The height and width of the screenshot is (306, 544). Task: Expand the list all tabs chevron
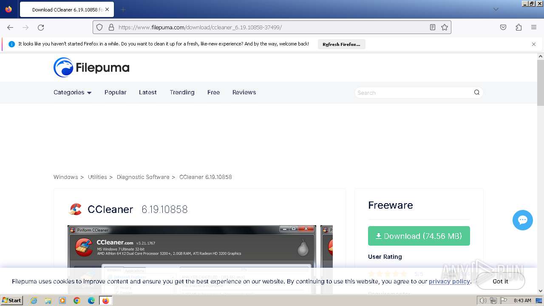[x=496, y=9]
